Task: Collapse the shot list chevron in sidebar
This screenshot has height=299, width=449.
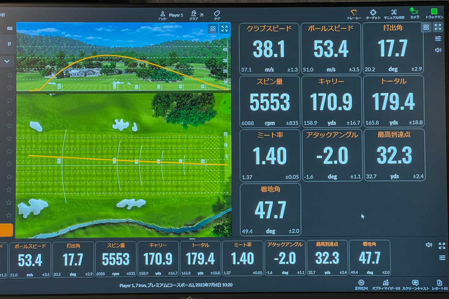Action: [7, 61]
